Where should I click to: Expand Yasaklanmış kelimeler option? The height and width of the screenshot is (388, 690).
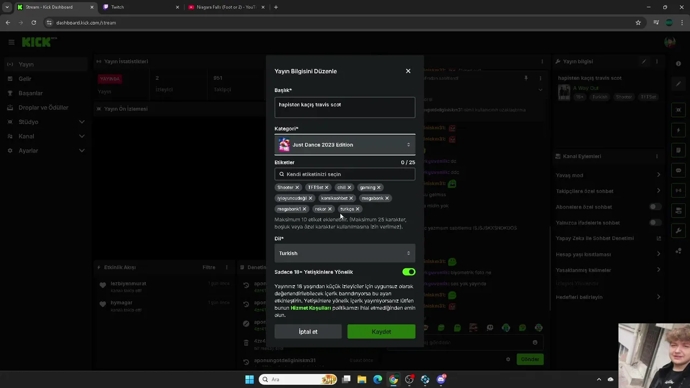click(608, 270)
